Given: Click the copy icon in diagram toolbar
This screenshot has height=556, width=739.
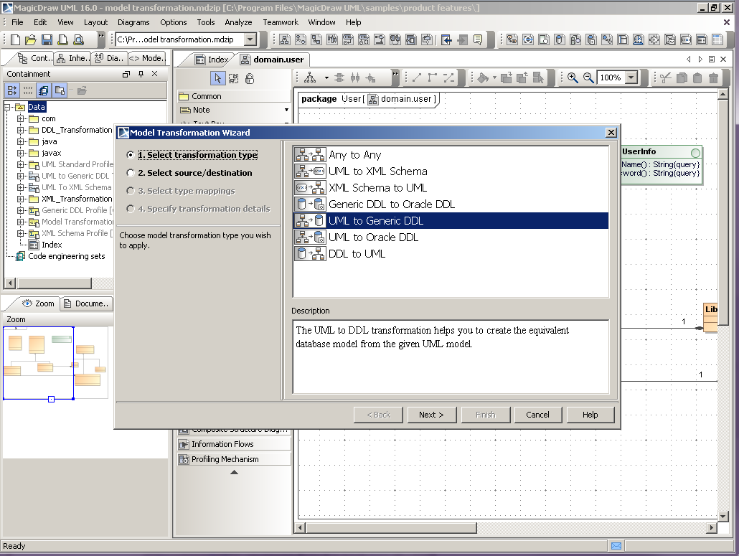Looking at the screenshot, I should coord(682,77).
